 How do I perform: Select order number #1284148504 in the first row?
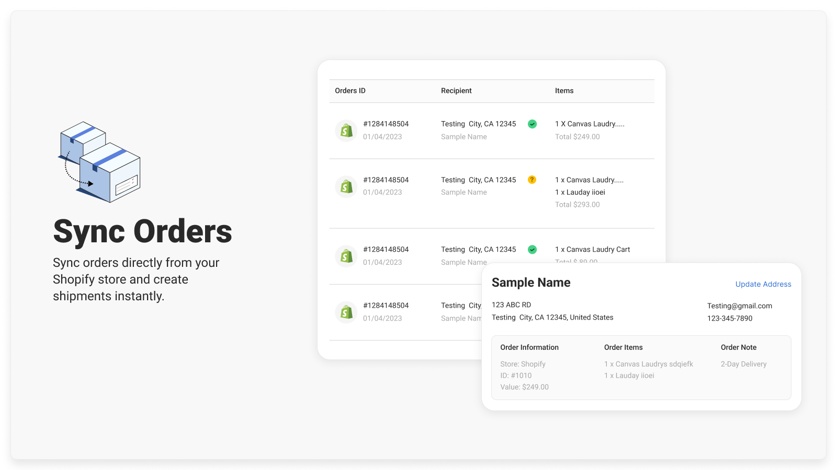387,124
